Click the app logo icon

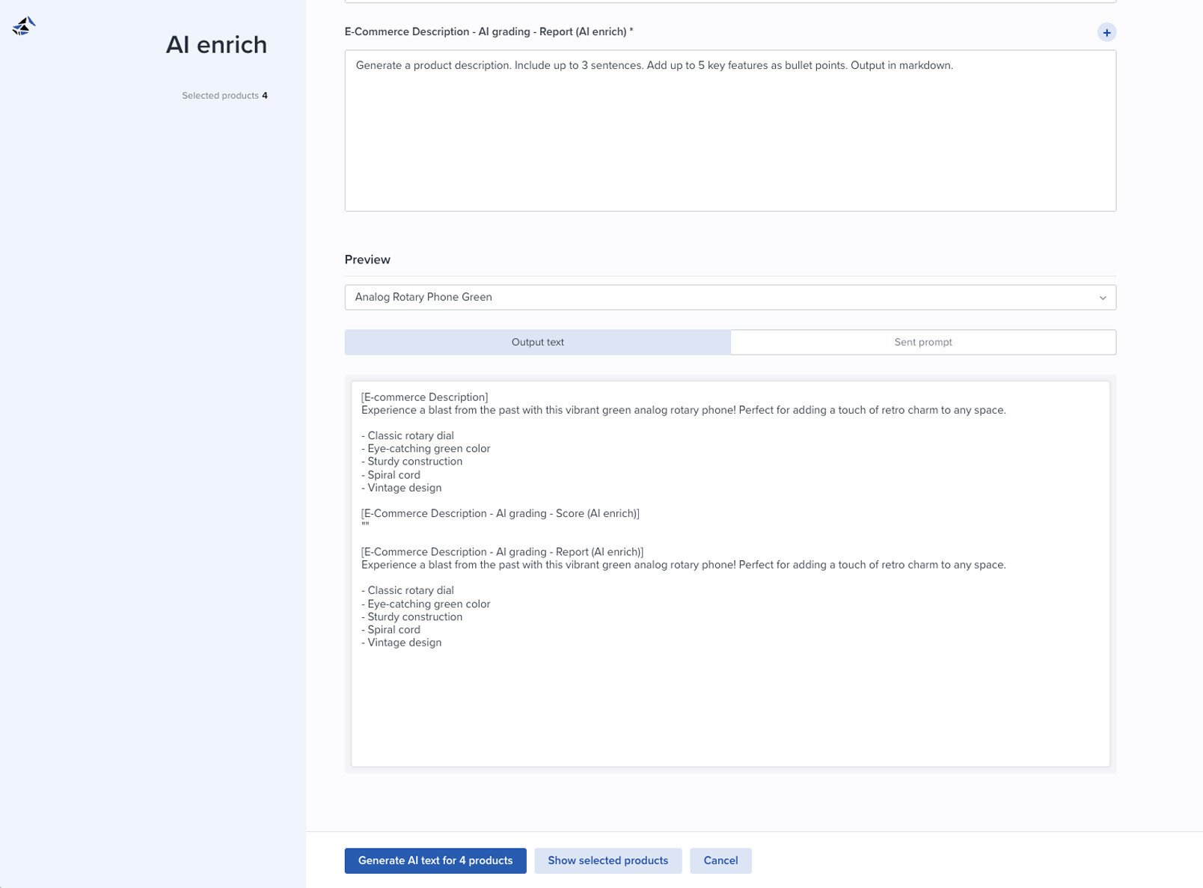(24, 26)
